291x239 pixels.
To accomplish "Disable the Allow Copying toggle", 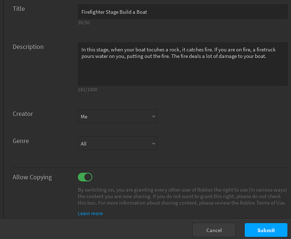I will [x=85, y=177].
